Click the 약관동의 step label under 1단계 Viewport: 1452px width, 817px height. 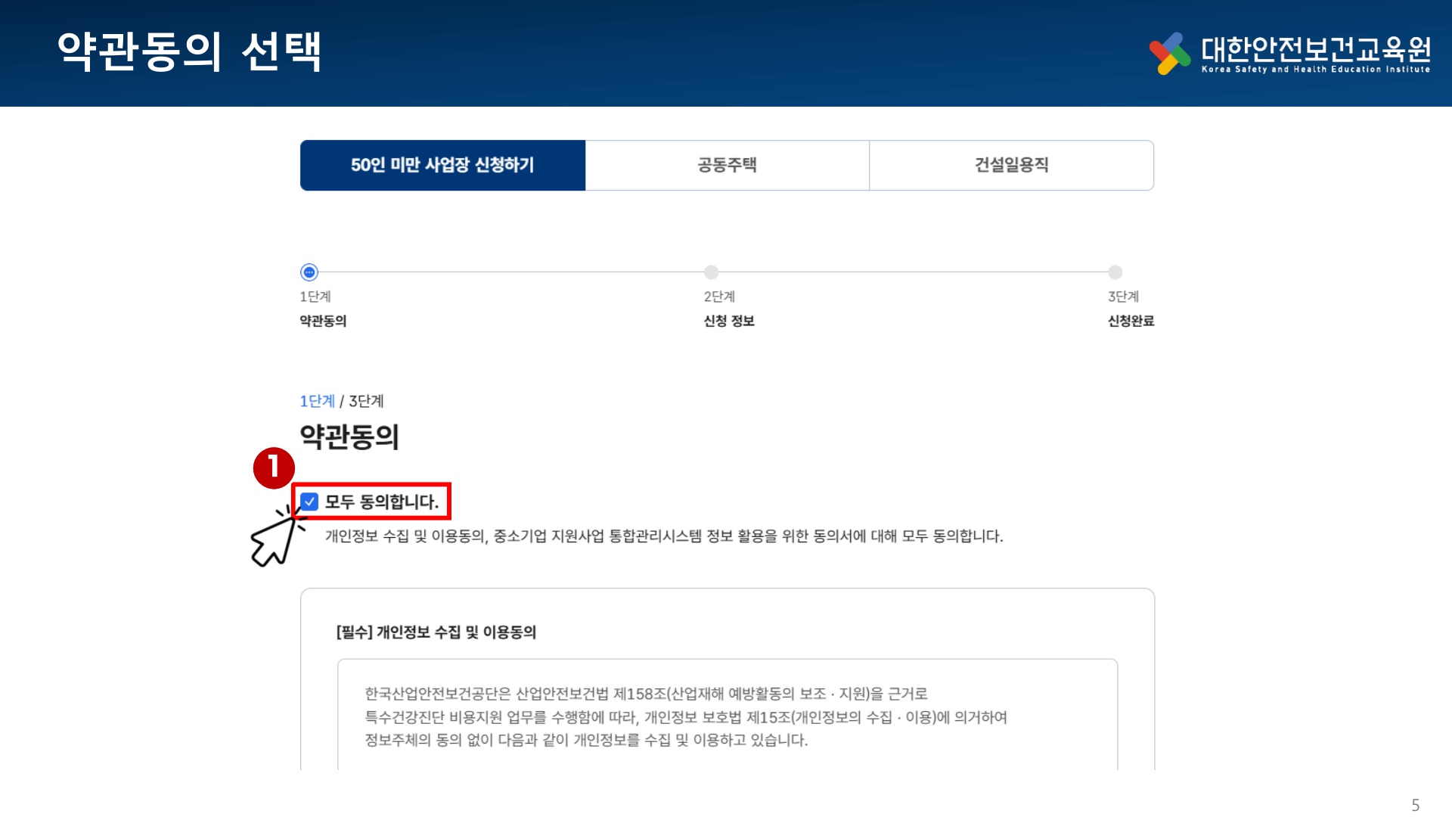[323, 321]
